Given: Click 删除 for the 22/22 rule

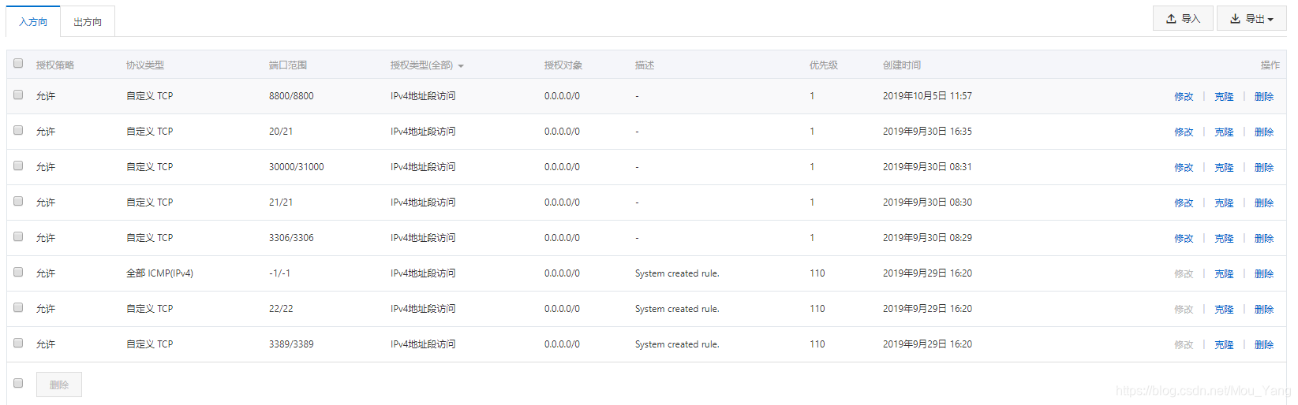Looking at the screenshot, I should 1264,310.
